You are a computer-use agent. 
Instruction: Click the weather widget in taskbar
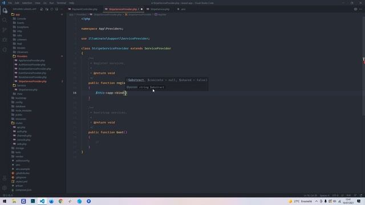coord(301,201)
